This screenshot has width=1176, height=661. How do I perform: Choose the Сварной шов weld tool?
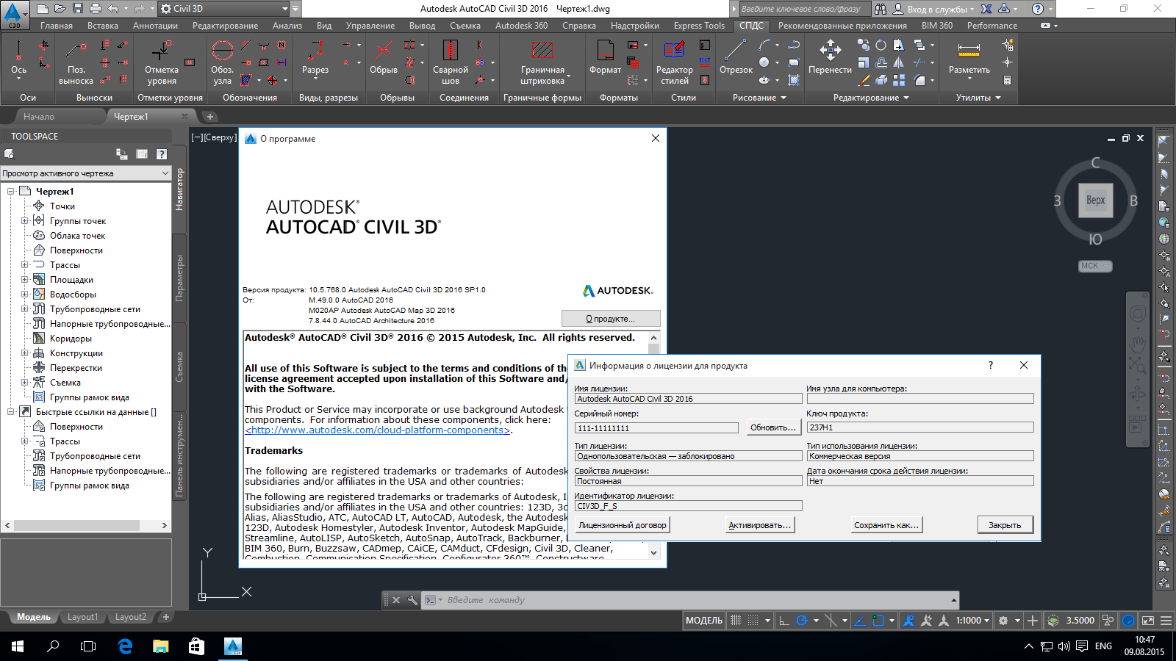pyautogui.click(x=451, y=62)
